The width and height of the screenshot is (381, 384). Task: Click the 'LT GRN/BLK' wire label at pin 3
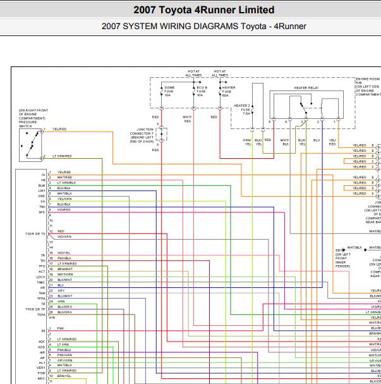(66, 183)
